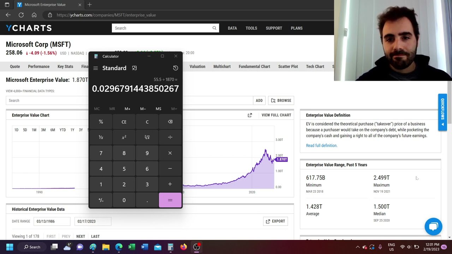Click the start date field 03/13/1986
This screenshot has height=254, width=452.
(x=52, y=221)
